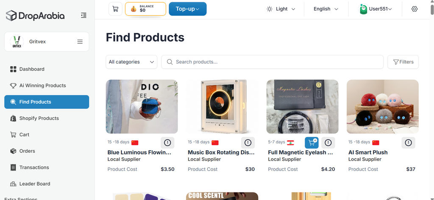Click the User551 green avatar icon

click(363, 9)
